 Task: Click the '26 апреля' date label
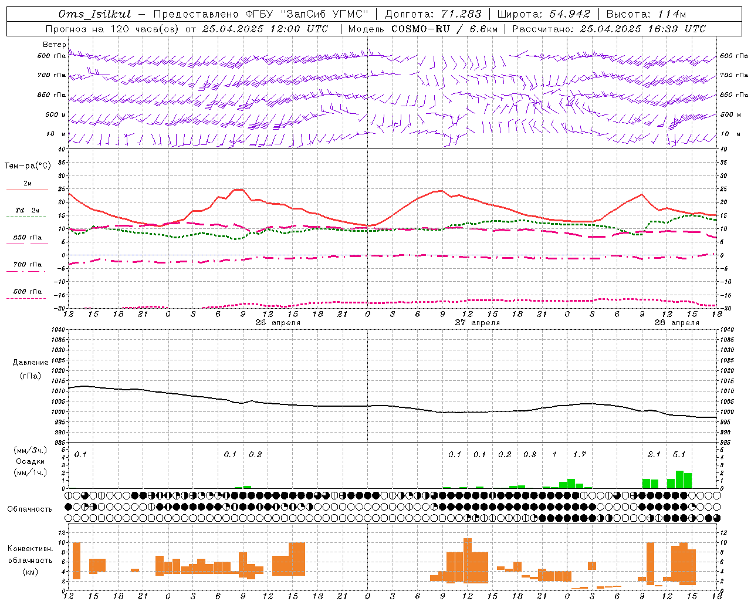pos(278,323)
